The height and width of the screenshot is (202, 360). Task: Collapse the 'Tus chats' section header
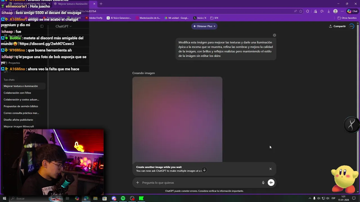(x=9, y=80)
